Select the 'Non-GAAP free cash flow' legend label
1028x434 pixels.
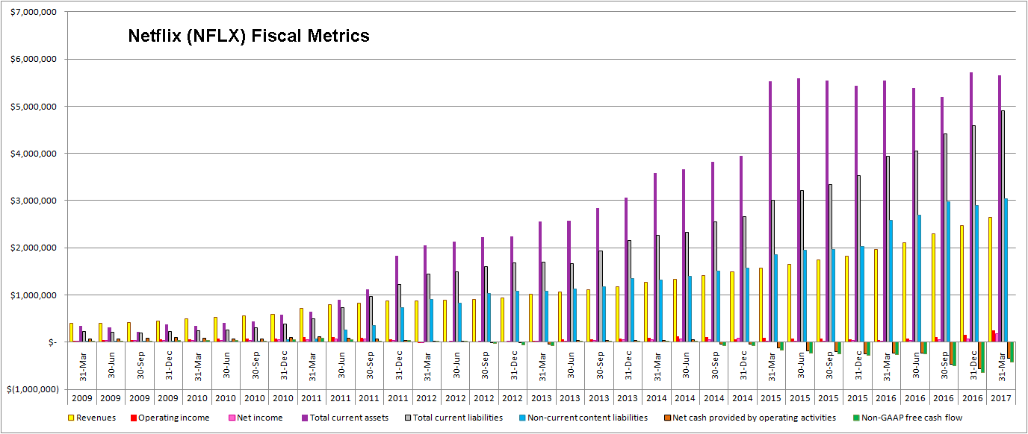(x=911, y=418)
